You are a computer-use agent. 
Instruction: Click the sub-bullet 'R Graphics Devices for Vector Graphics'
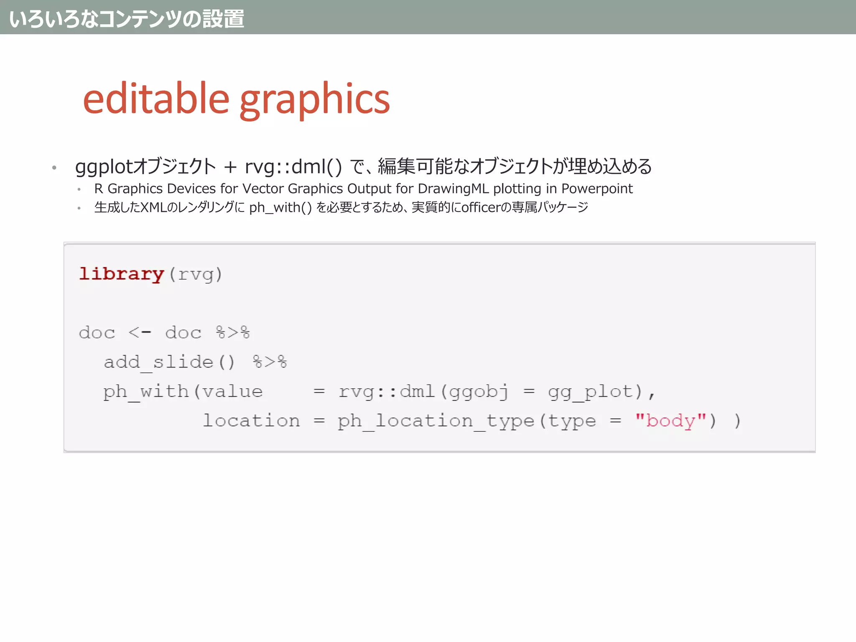pos(363,189)
